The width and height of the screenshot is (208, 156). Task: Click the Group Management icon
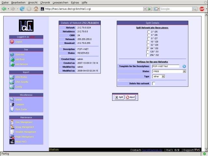click(x=12, y=127)
